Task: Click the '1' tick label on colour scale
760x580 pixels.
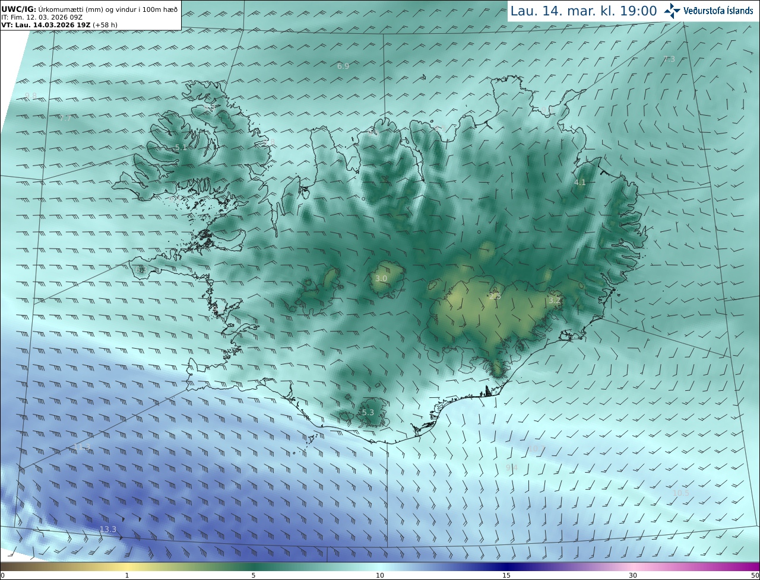Action: [127, 575]
